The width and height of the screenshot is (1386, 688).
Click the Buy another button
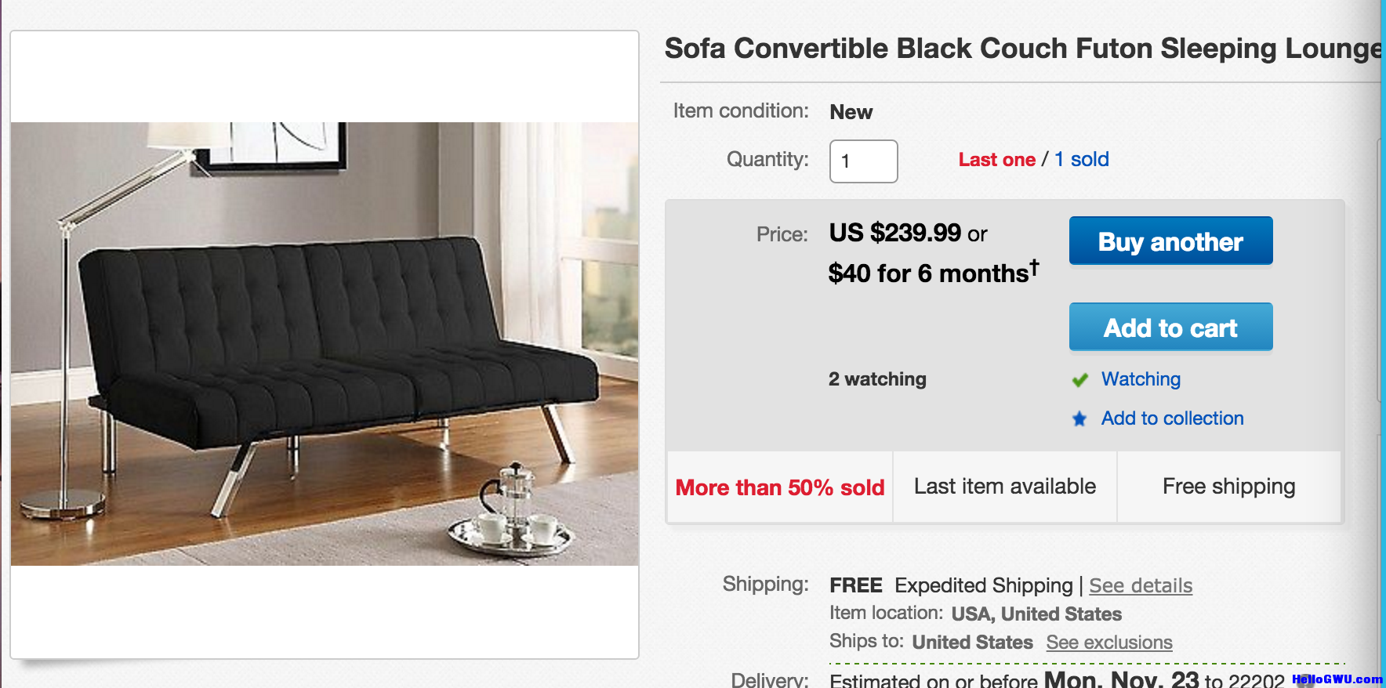click(x=1170, y=241)
